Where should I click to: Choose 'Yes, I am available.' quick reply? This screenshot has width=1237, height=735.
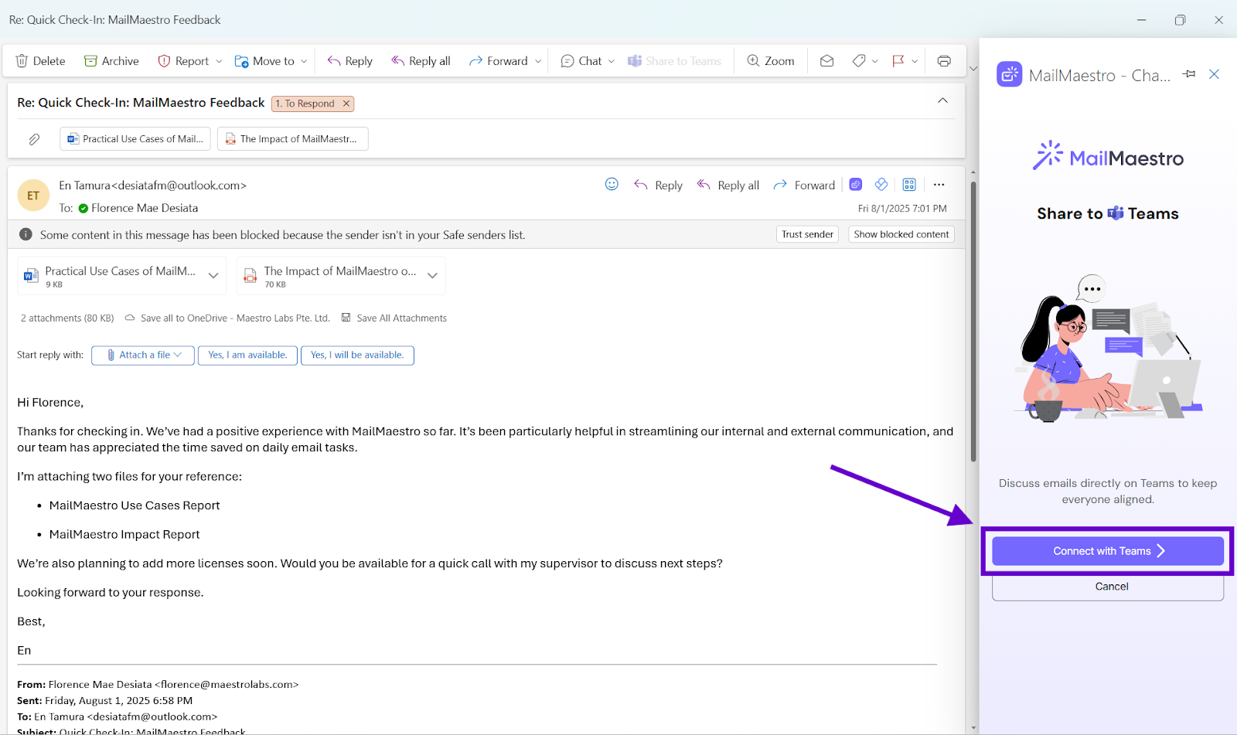point(247,356)
